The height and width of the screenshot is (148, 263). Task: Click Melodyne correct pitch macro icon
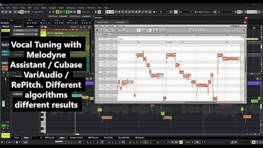(x=192, y=31)
